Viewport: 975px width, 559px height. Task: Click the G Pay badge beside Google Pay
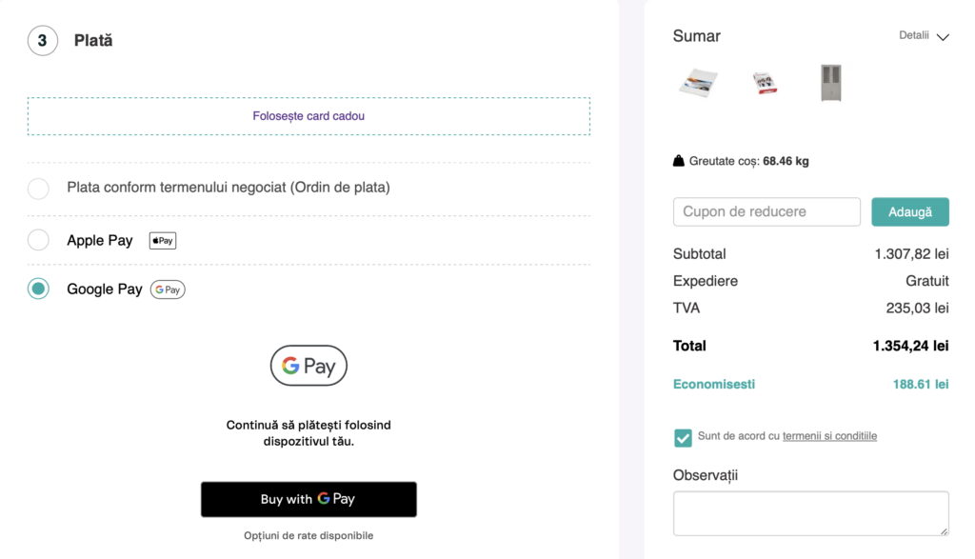coord(168,289)
